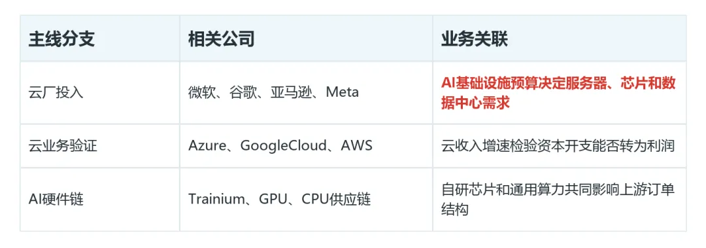Viewport: 706px width, 248px height.
Task: Select the 云厂投入 cell
Action: pyautogui.click(x=99, y=93)
